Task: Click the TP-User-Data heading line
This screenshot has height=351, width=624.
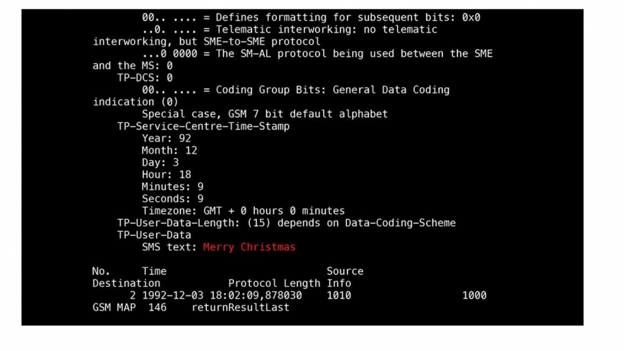Action: pyautogui.click(x=154, y=235)
